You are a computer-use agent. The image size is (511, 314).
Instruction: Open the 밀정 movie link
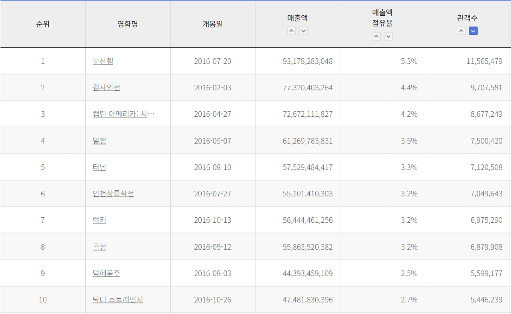point(99,141)
